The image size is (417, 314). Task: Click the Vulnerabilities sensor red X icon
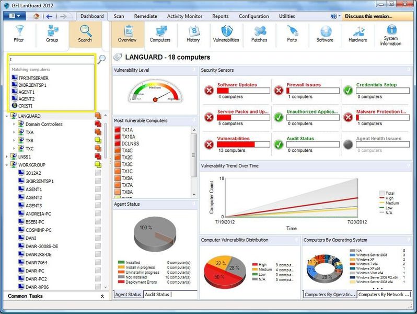(210, 144)
